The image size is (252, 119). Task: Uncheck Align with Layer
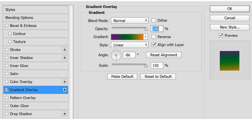154,45
